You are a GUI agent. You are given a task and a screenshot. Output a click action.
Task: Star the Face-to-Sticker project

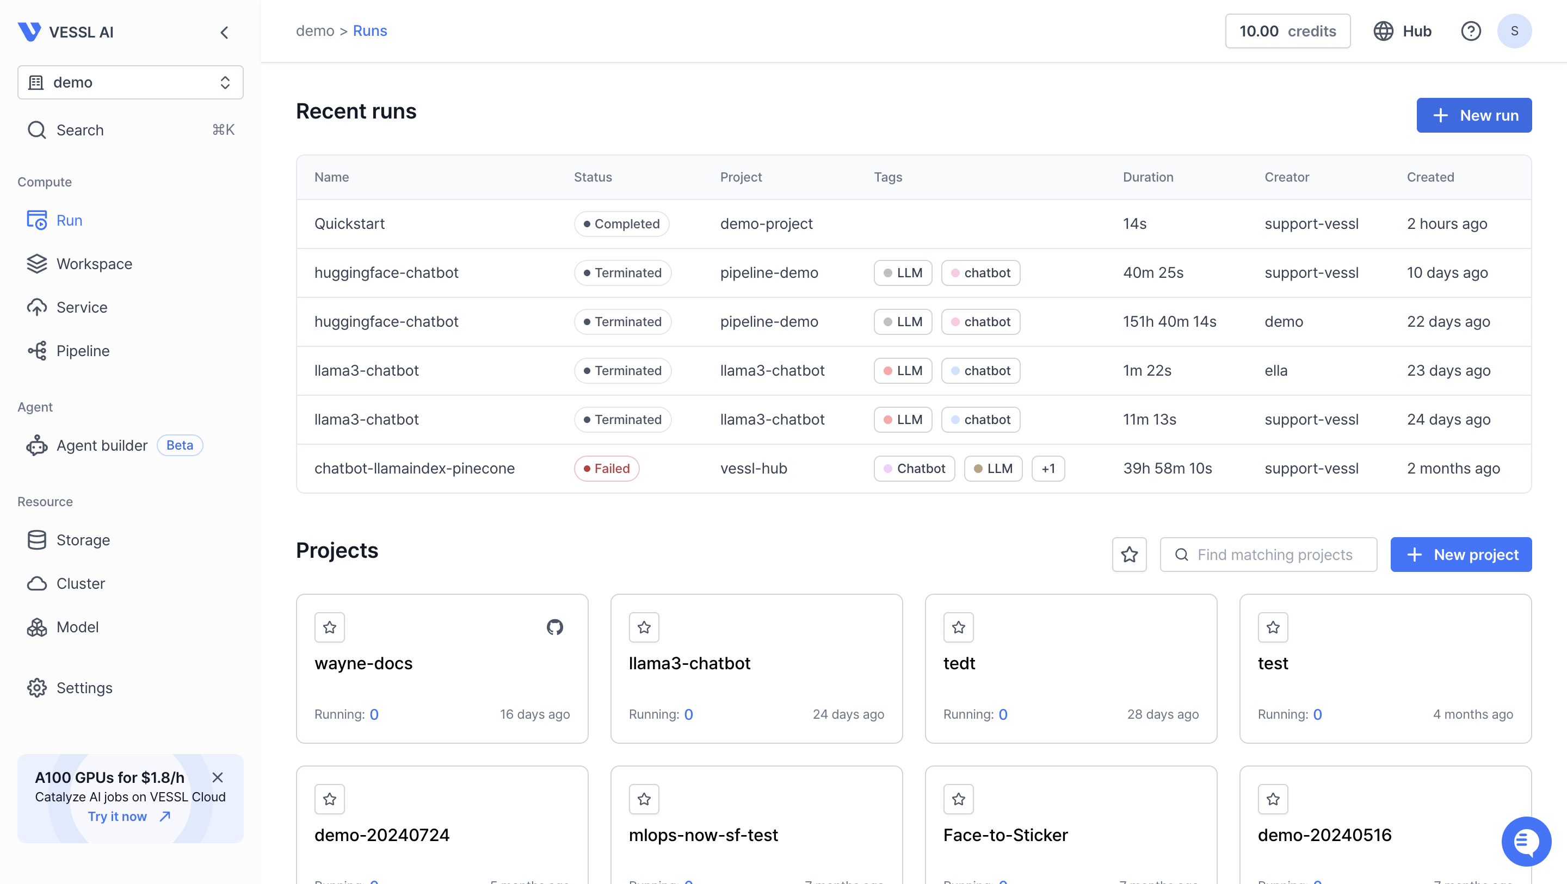958,799
